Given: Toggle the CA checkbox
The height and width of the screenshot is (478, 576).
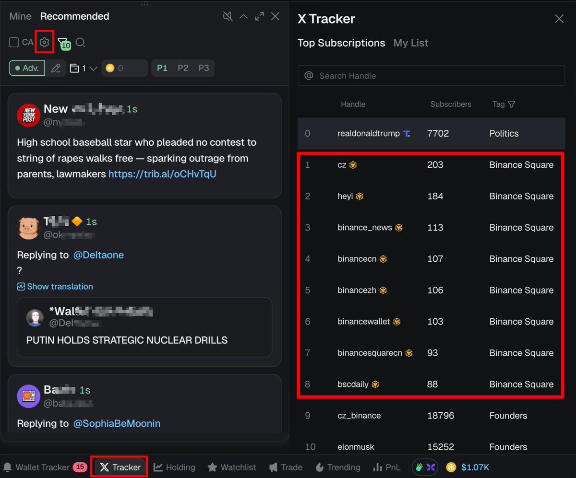Looking at the screenshot, I should coord(14,43).
